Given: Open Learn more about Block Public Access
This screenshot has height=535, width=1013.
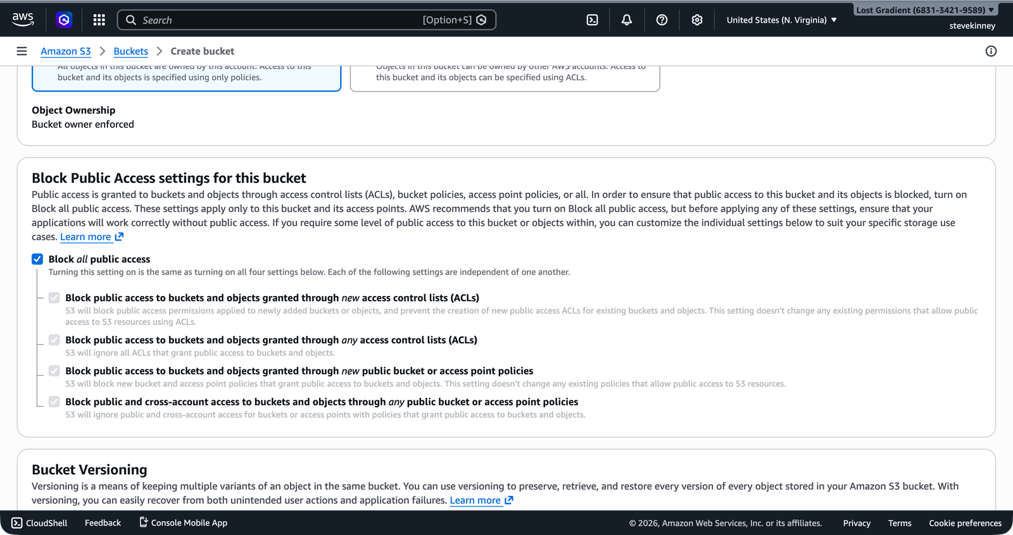Looking at the screenshot, I should 92,237.
